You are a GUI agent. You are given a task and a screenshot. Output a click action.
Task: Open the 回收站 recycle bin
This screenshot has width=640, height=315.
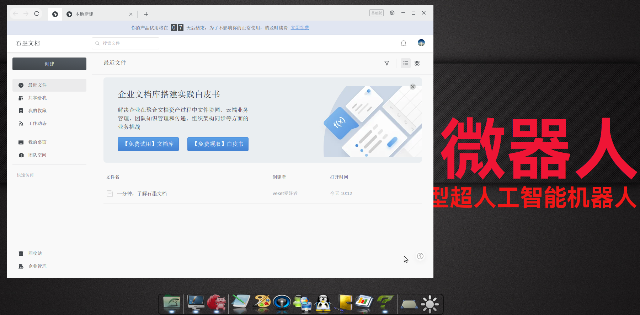pyautogui.click(x=49, y=254)
